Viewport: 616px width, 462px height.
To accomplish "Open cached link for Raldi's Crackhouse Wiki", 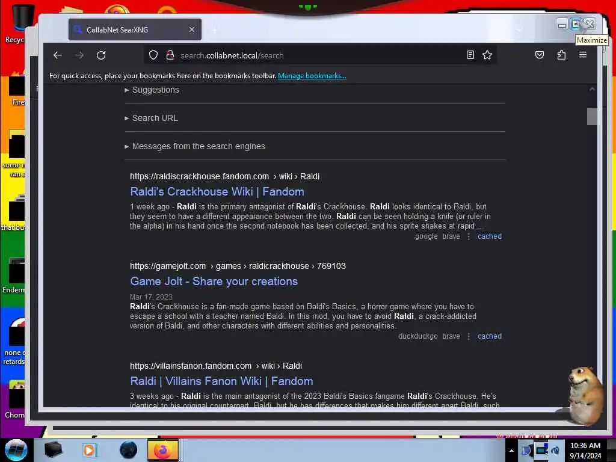I will (x=490, y=236).
